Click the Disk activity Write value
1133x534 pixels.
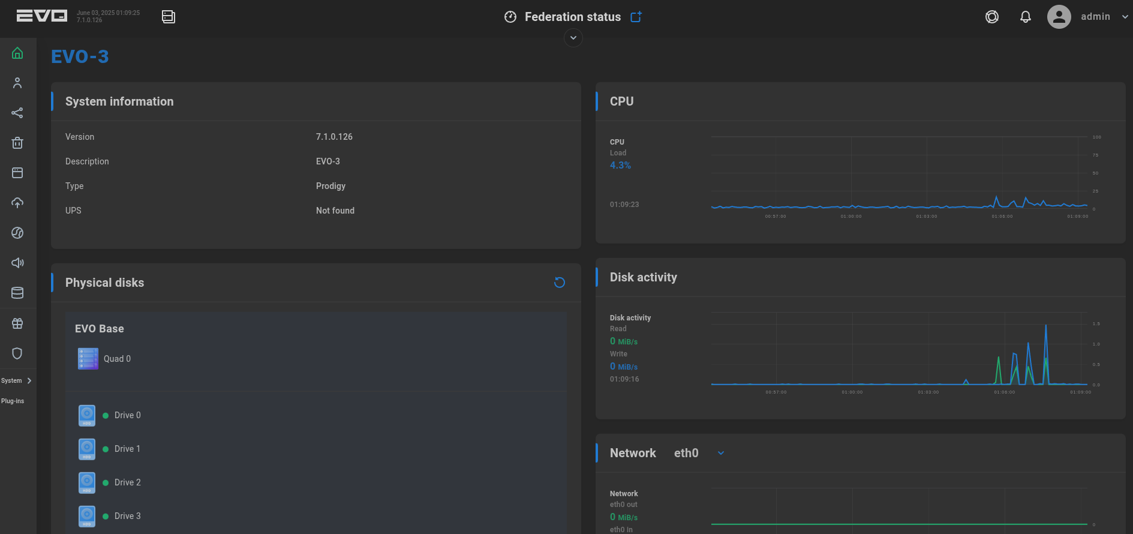624,366
